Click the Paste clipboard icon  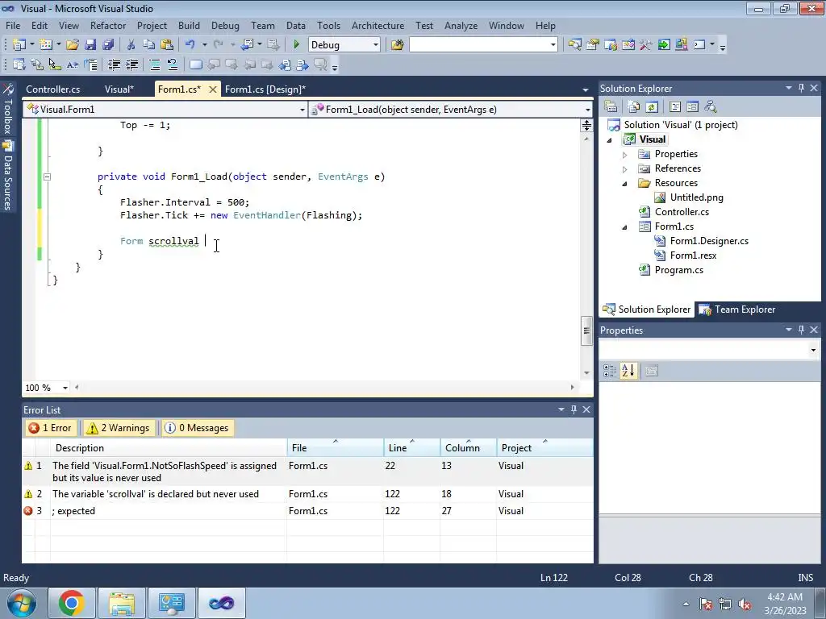tap(167, 45)
